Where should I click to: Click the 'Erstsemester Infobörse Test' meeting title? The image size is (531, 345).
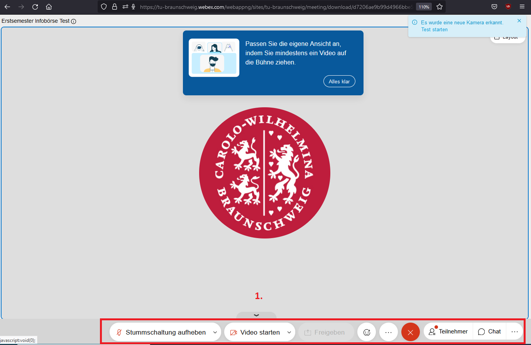[x=36, y=21]
